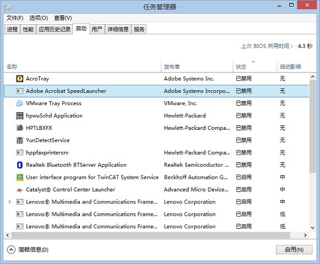Select the hpwuSchd Application entry
Viewport: 320px width, 264px height.
coord(54,116)
